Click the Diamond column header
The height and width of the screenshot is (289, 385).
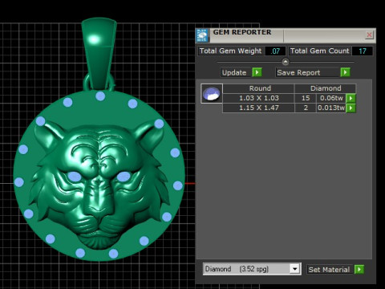coord(326,88)
